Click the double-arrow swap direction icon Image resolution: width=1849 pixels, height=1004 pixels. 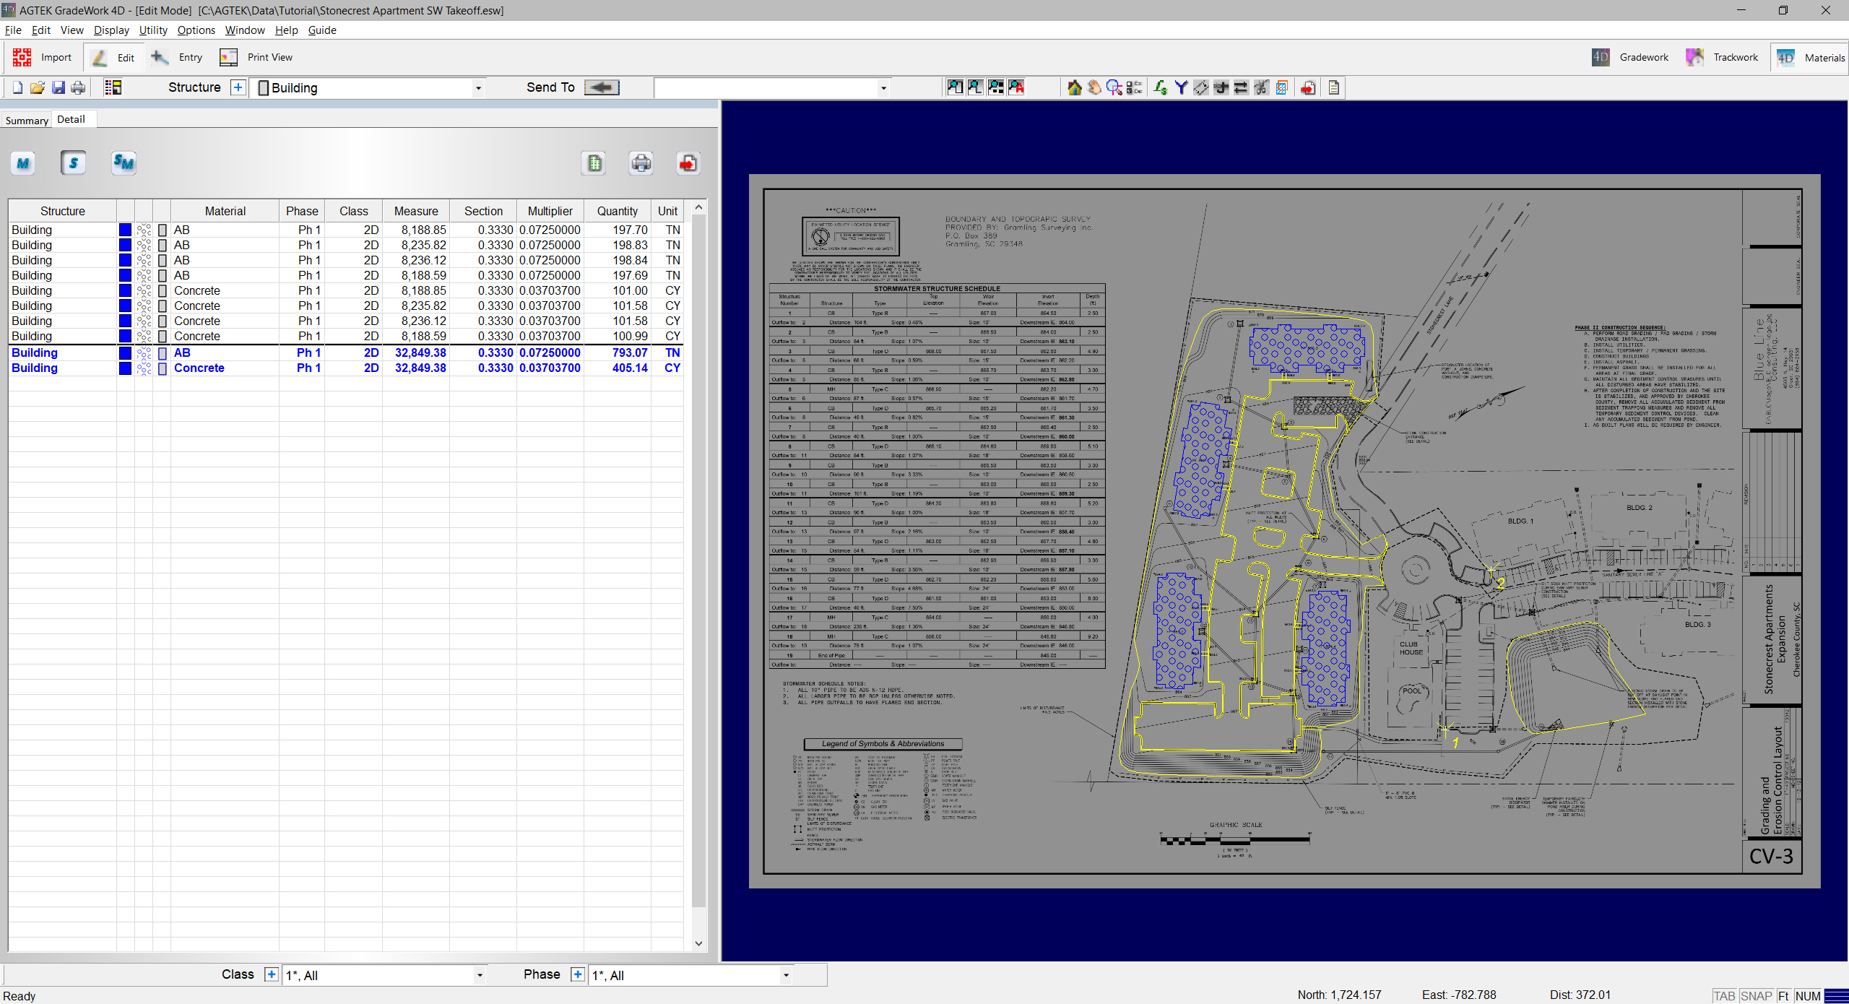pyautogui.click(x=1241, y=87)
